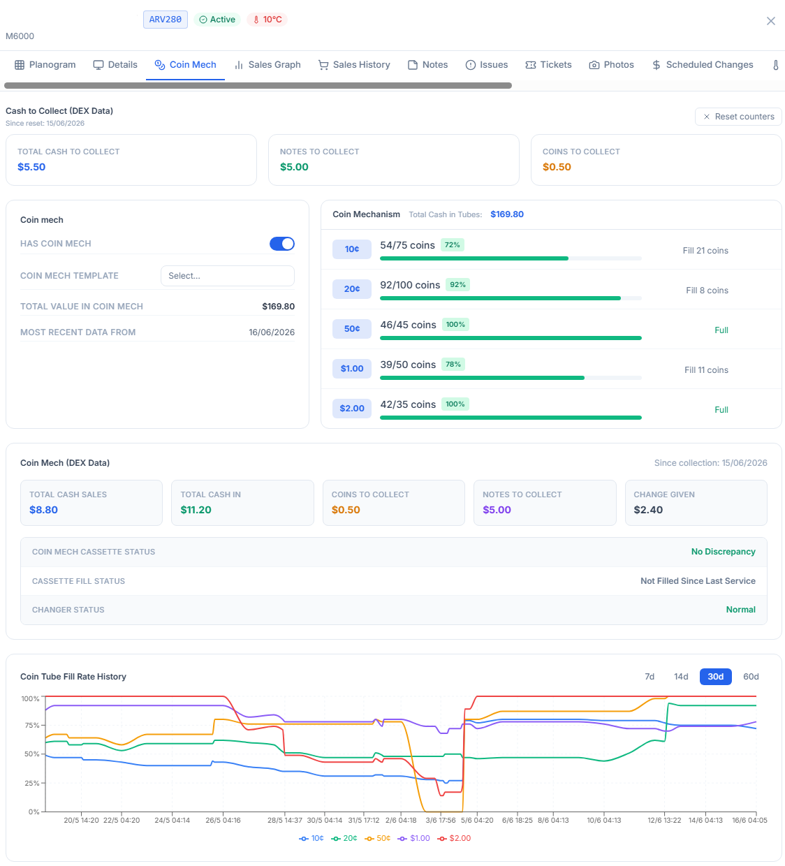Click the thermometer icon in 10°C badge
The width and height of the screenshot is (785, 866).
point(256,20)
